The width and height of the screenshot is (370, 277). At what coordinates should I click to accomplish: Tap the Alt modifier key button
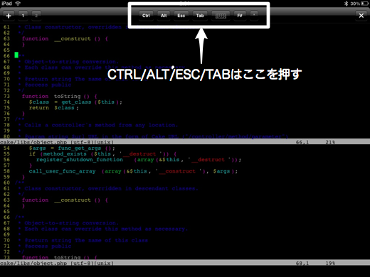164,16
